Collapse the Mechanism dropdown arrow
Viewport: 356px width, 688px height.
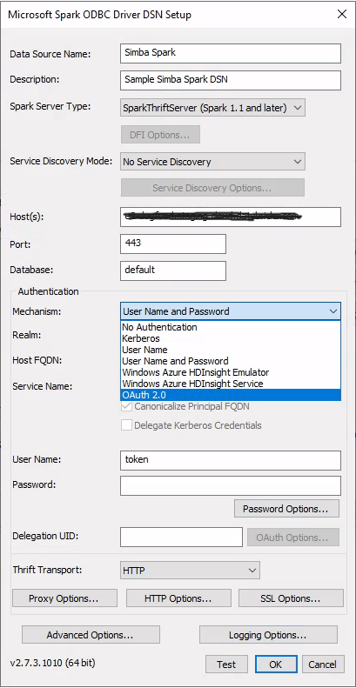[333, 311]
